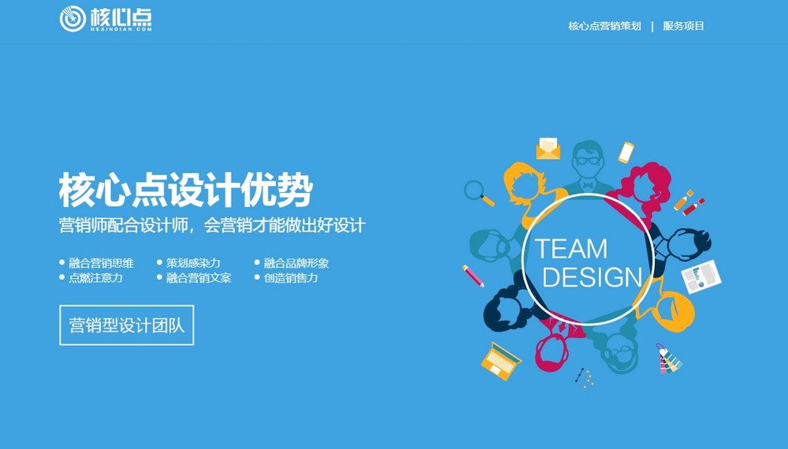Click the TEAM DESIGN circle
Image resolution: width=788 pixels, height=449 pixels.
[x=587, y=262]
